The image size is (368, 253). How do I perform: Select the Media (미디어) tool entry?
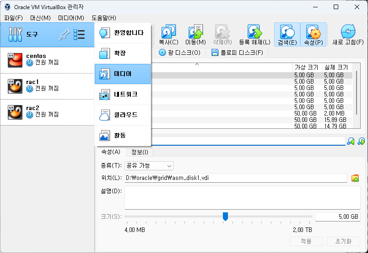pos(123,74)
